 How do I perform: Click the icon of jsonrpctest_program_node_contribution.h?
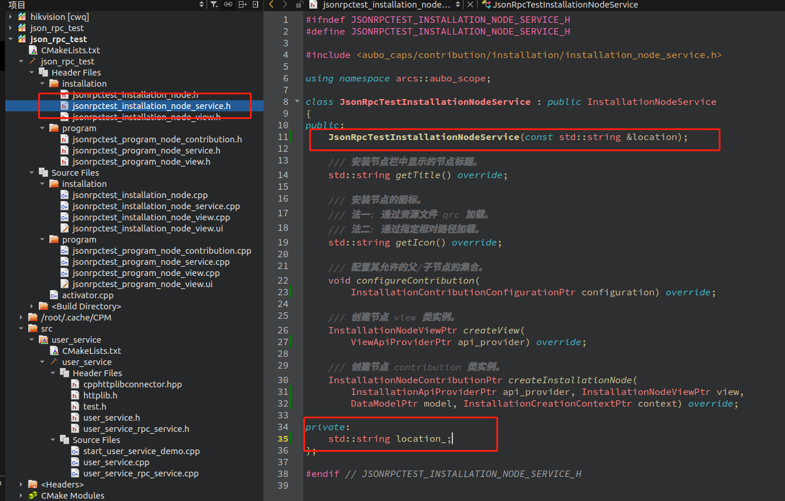(x=65, y=139)
